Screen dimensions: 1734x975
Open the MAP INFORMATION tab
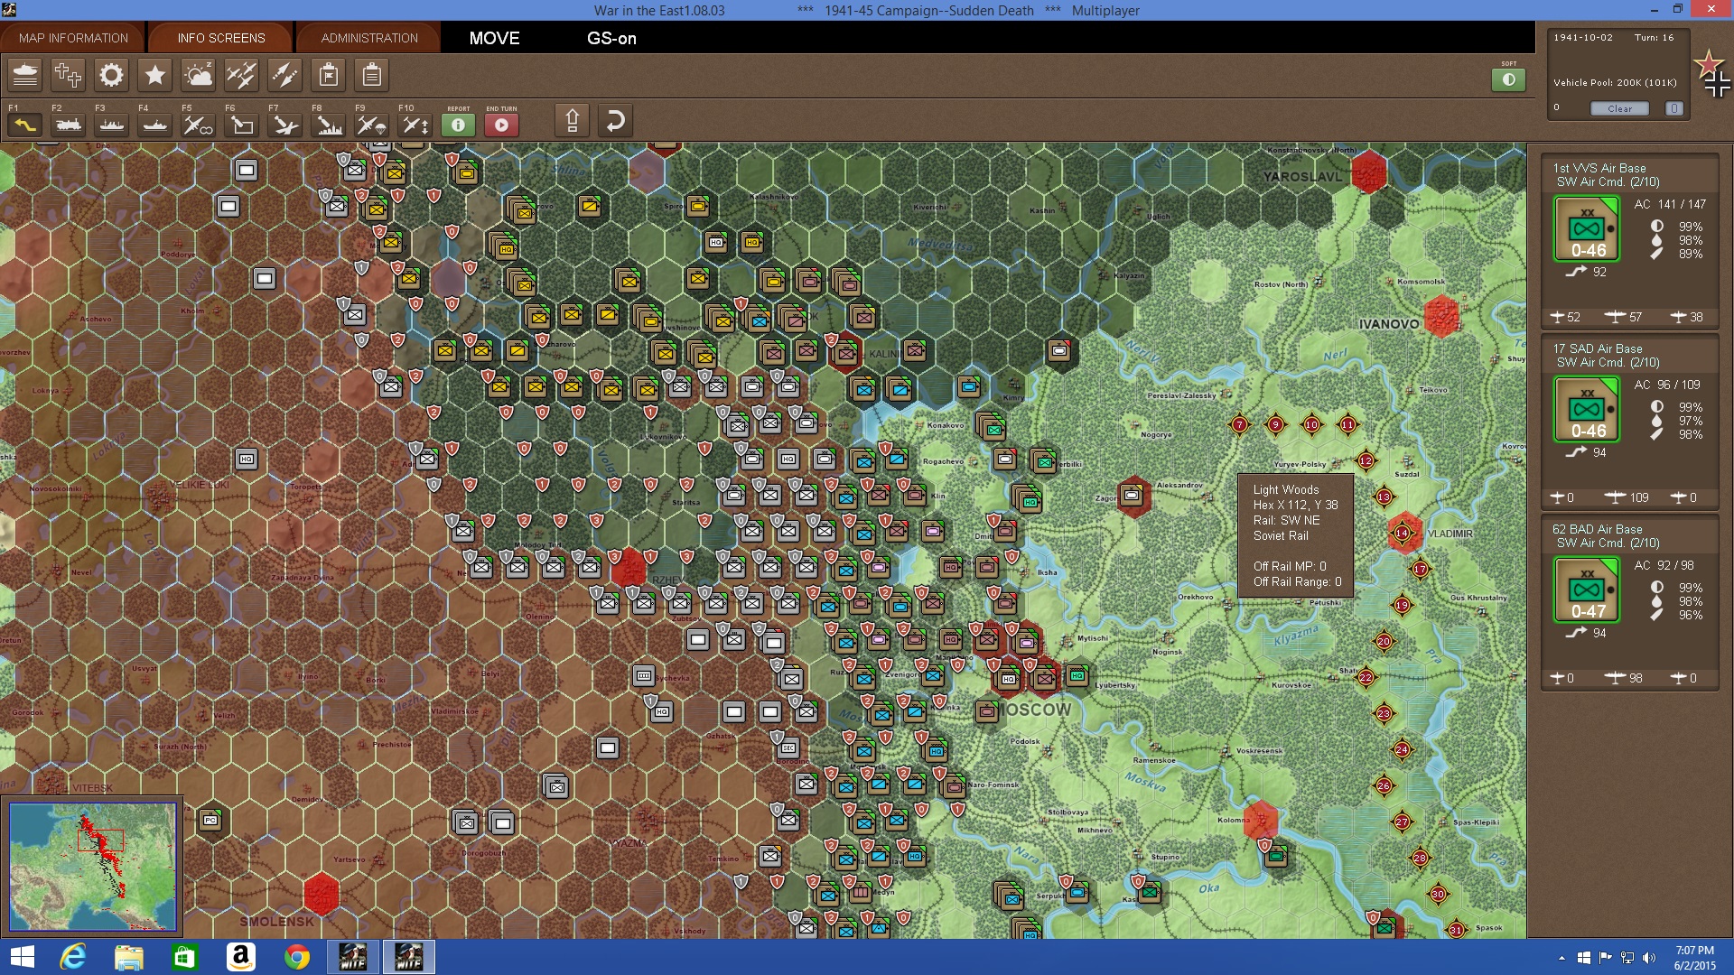pos(73,38)
